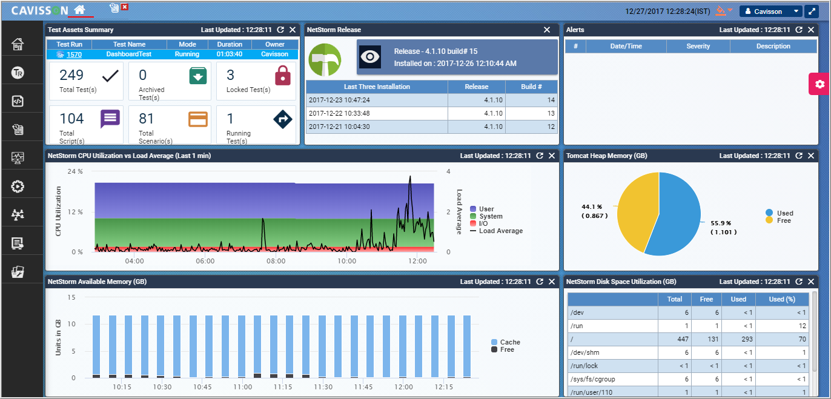Click the DashboardTest test name cell

coord(128,54)
